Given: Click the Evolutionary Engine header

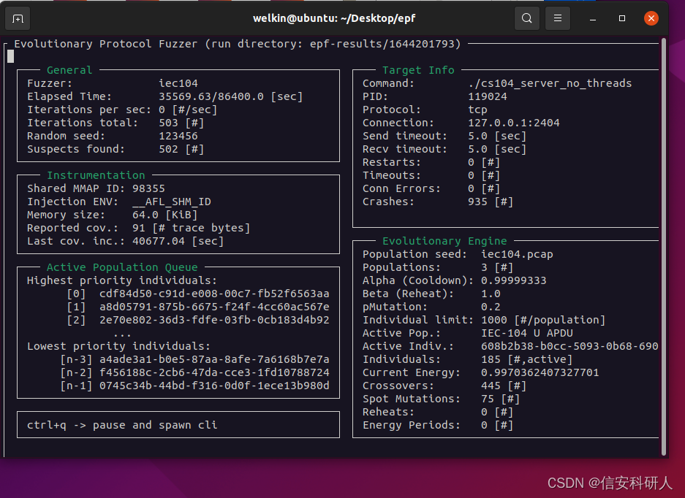Looking at the screenshot, I should click(444, 241).
